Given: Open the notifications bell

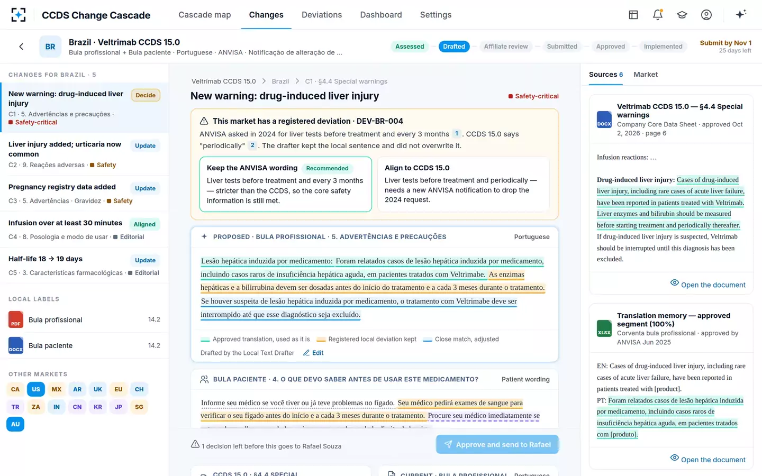Looking at the screenshot, I should click(x=658, y=15).
